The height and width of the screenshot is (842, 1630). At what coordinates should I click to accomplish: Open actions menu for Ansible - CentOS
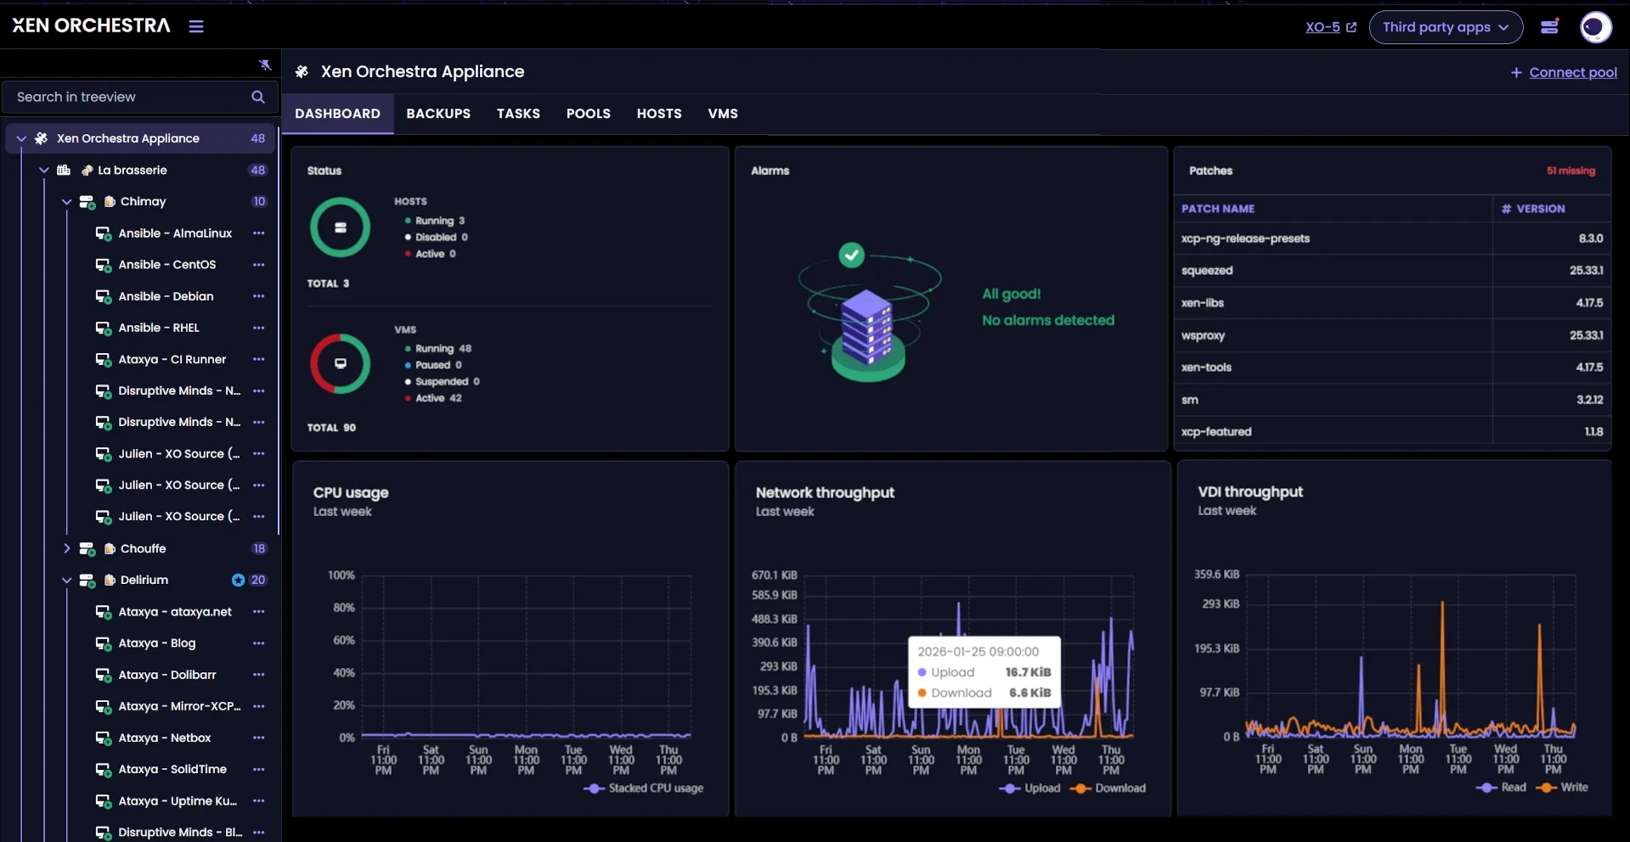click(x=258, y=265)
